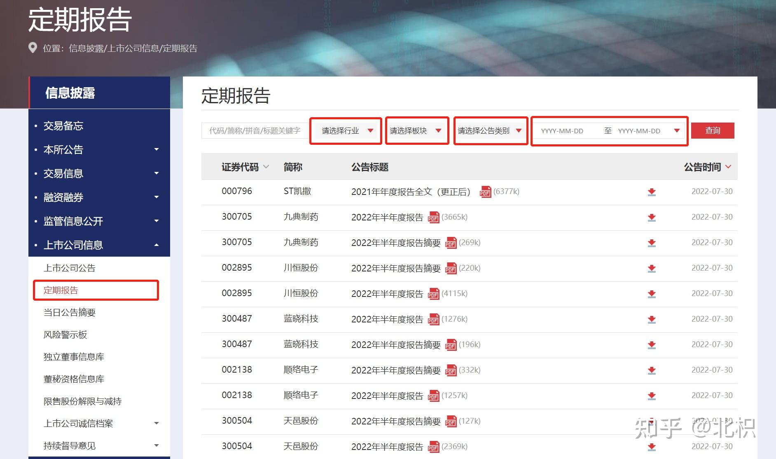Open the 请选择板块 board dropdown
Viewport: 776px width, 459px height.
coord(417,131)
